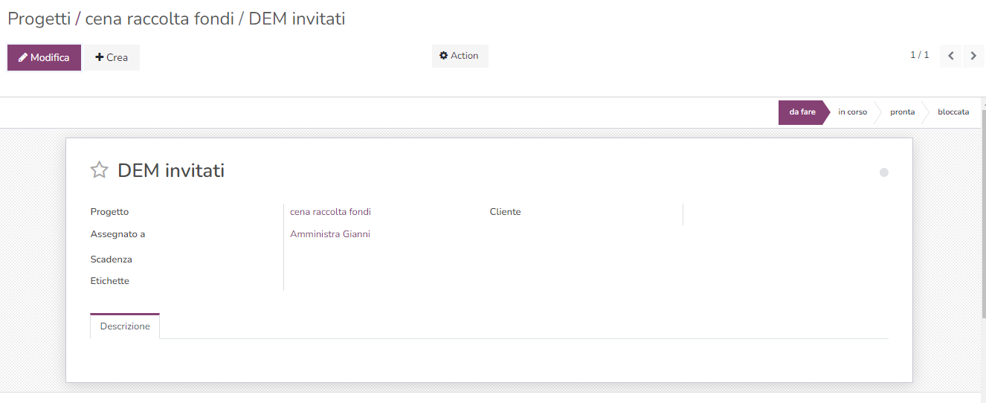Toggle the priority star next to DEM invitati
Viewport: 986px width, 403px height.
99,170
